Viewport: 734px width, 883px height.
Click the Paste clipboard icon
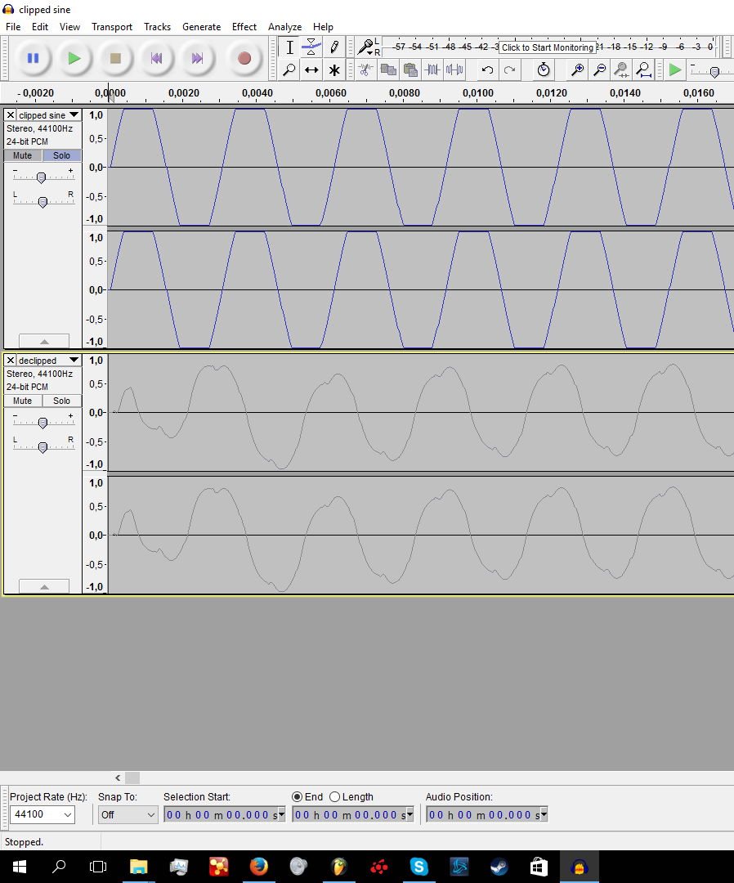point(410,69)
